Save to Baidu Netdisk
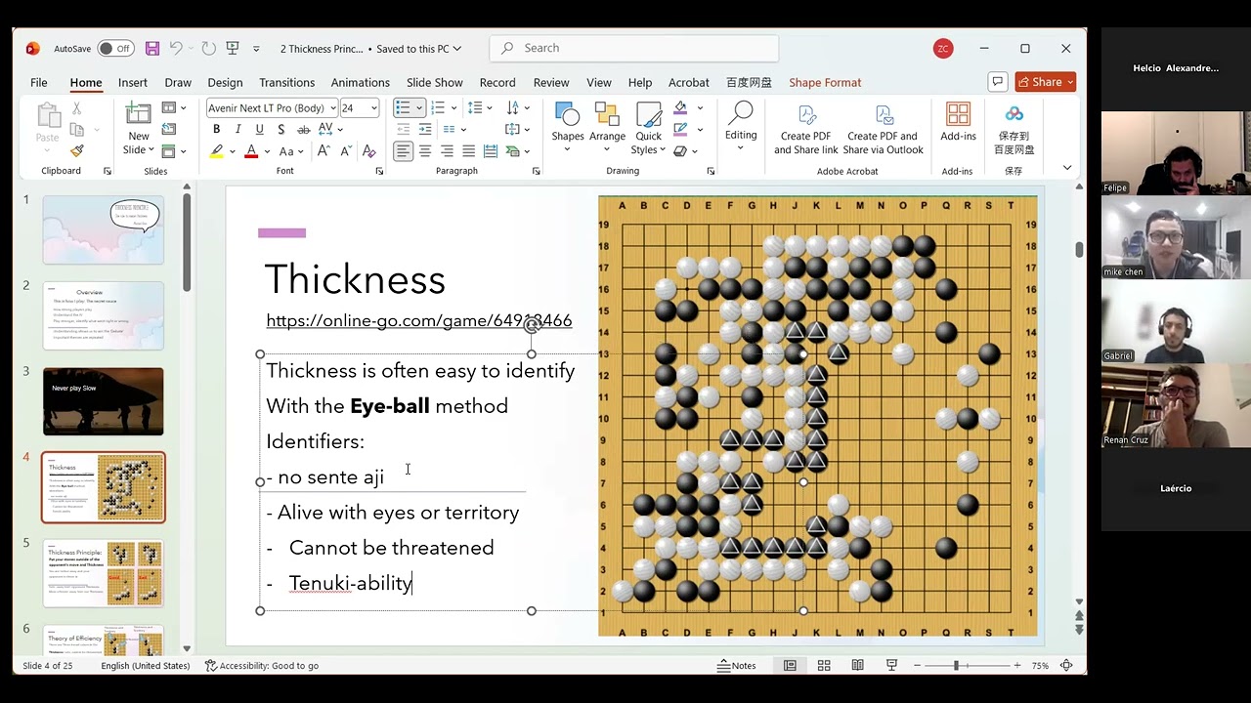The width and height of the screenshot is (1251, 703). coord(1014,129)
